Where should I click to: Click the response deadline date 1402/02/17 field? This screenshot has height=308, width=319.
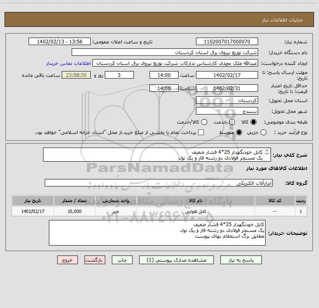[227, 75]
